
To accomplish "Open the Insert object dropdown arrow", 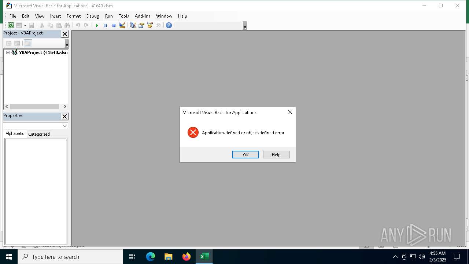I will [25, 25].
